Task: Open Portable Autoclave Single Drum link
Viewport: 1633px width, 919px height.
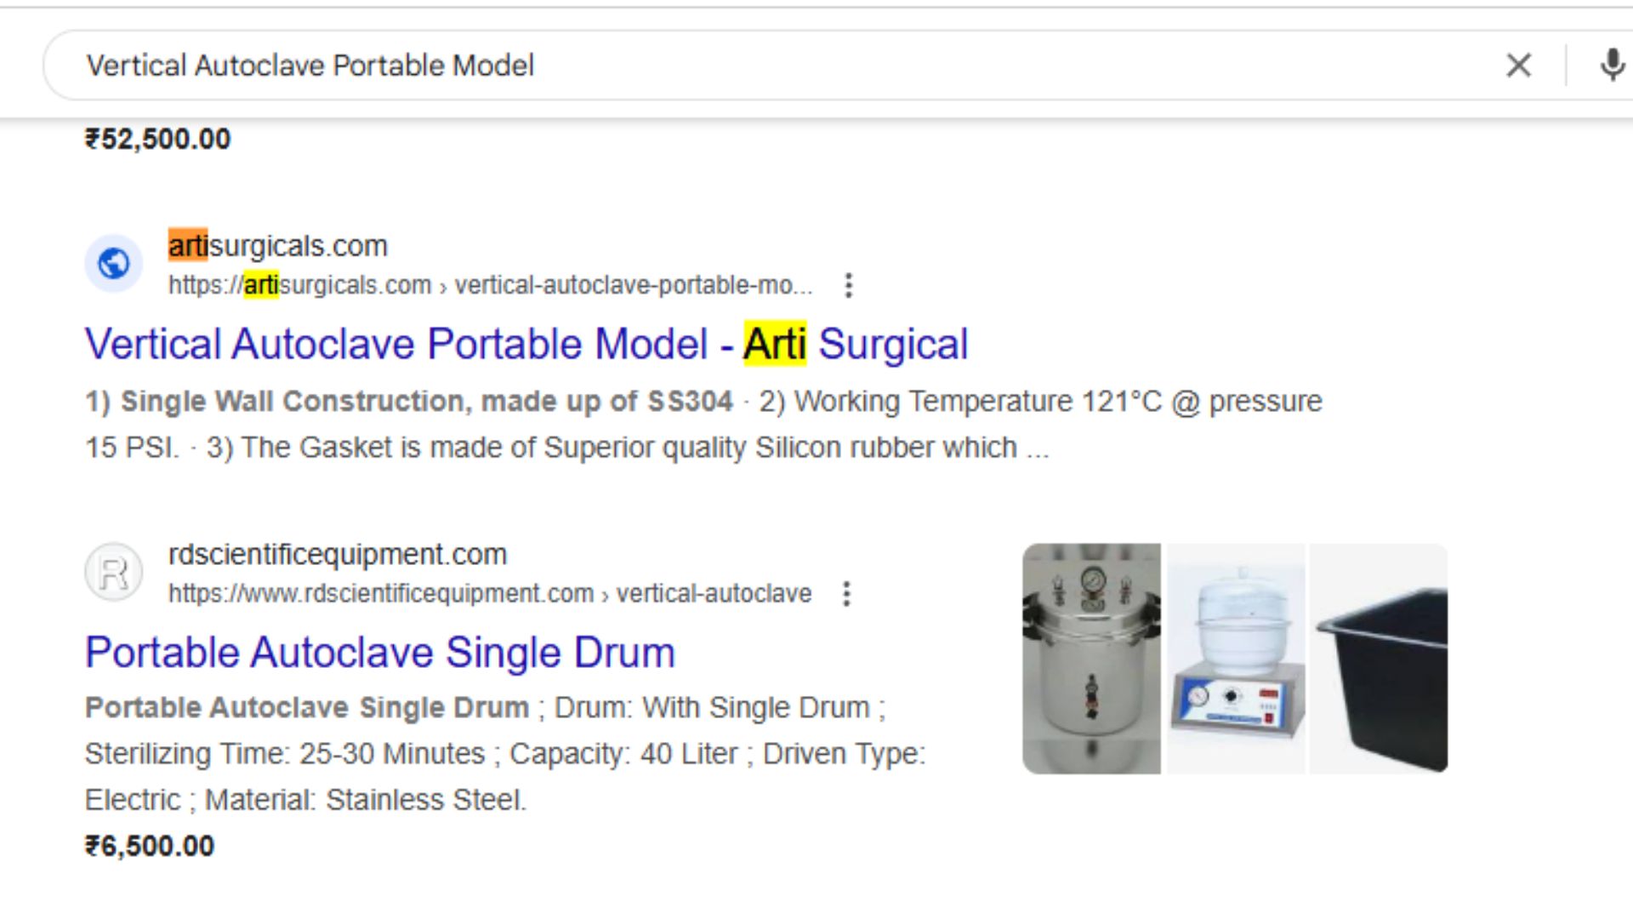Action: click(x=379, y=653)
